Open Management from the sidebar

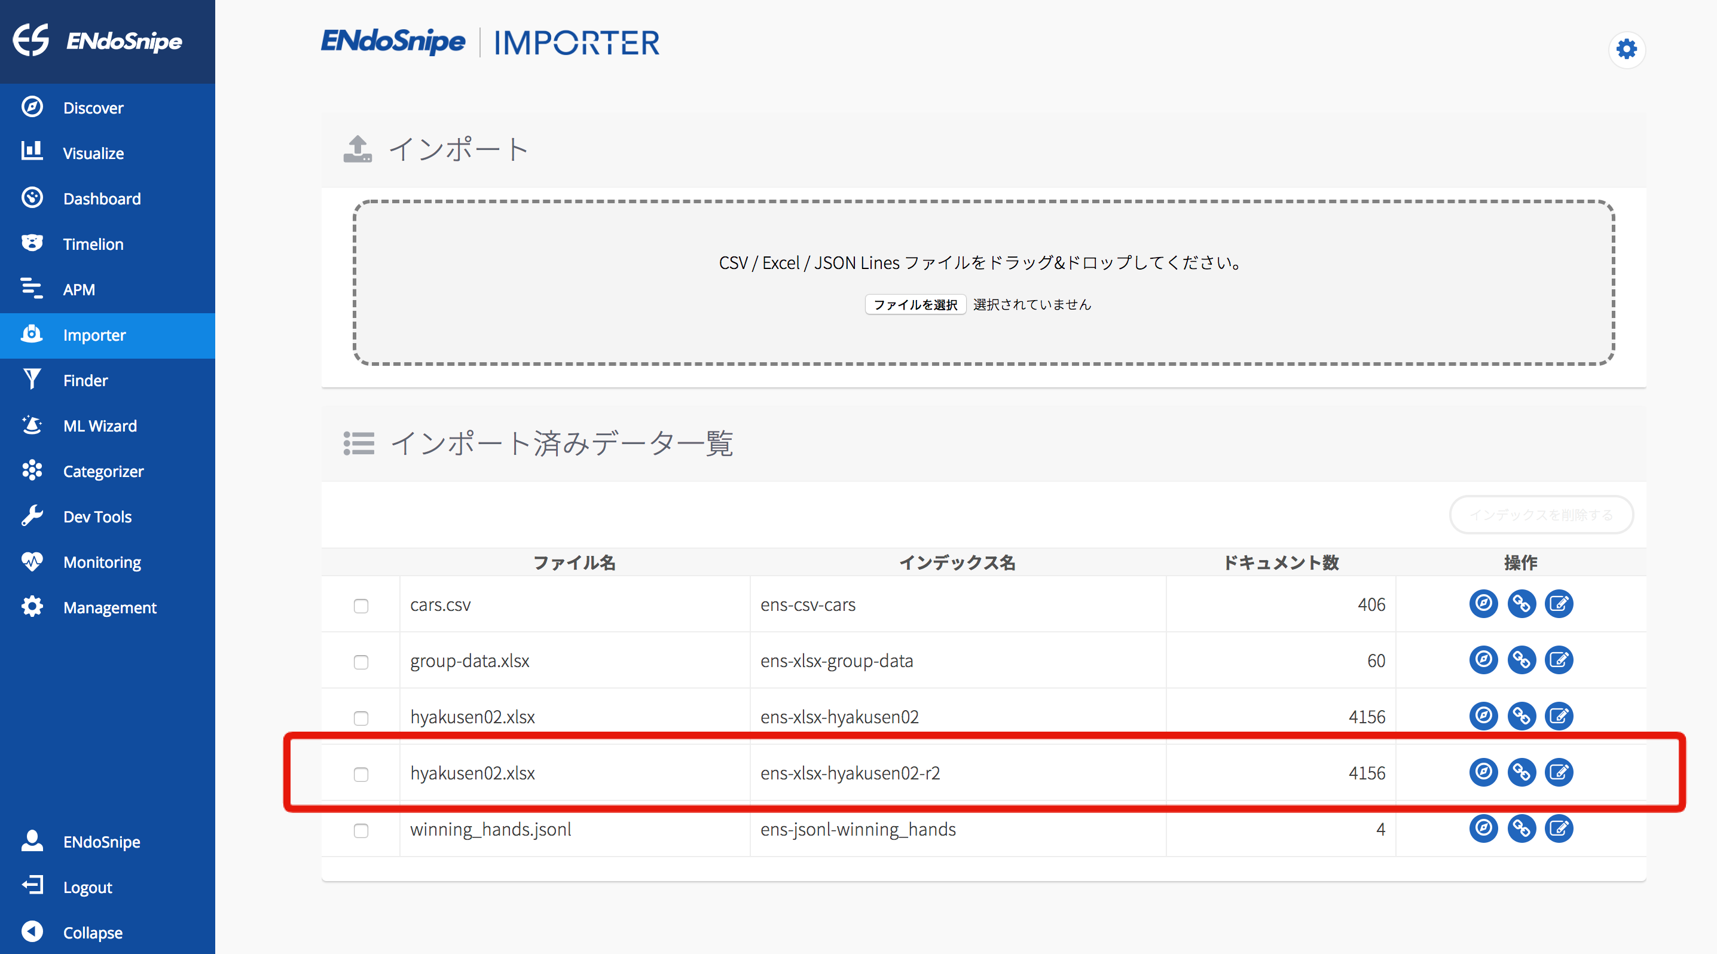pos(108,607)
